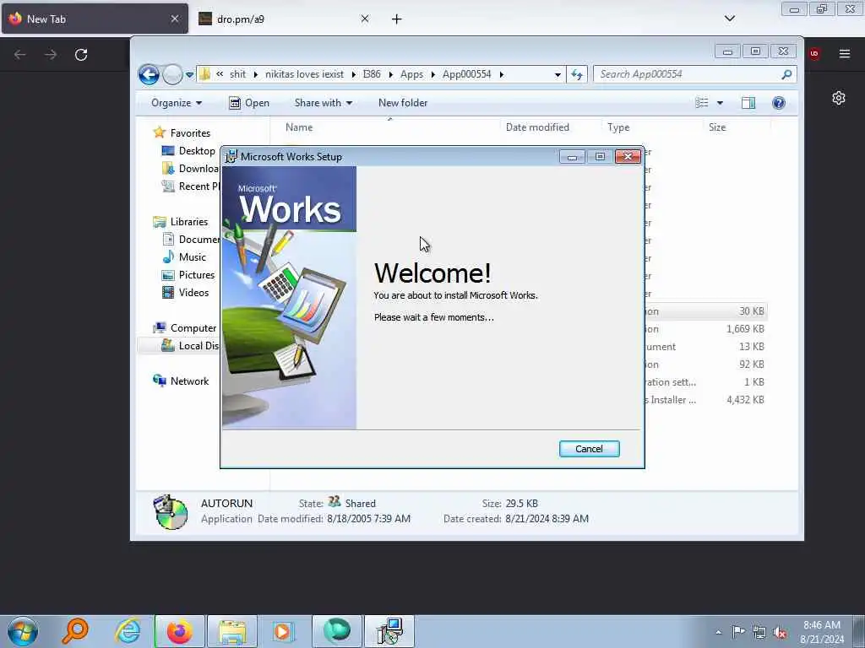Screen dimensions: 865x648
Task: Open the view options dropdown arrow
Action: (720, 103)
